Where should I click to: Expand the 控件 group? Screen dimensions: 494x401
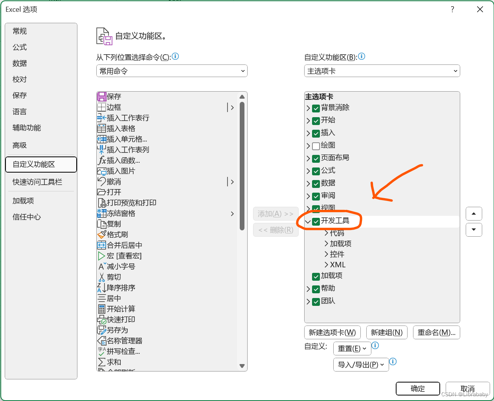point(327,254)
